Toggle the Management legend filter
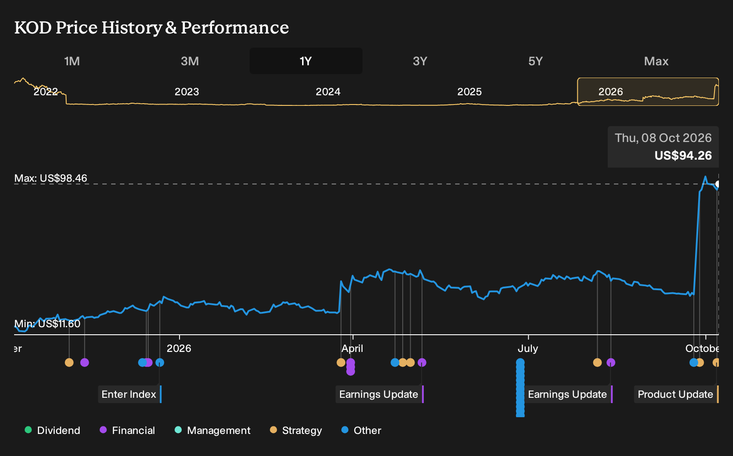733x456 pixels. click(213, 430)
